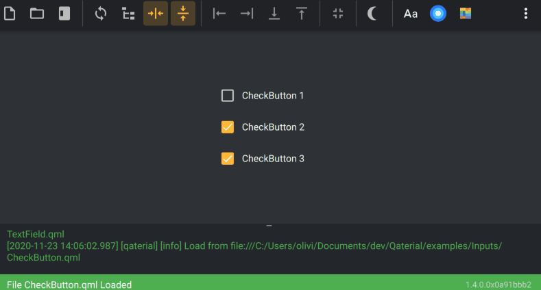
Task: Switch theme with moon icon
Action: 372,14
